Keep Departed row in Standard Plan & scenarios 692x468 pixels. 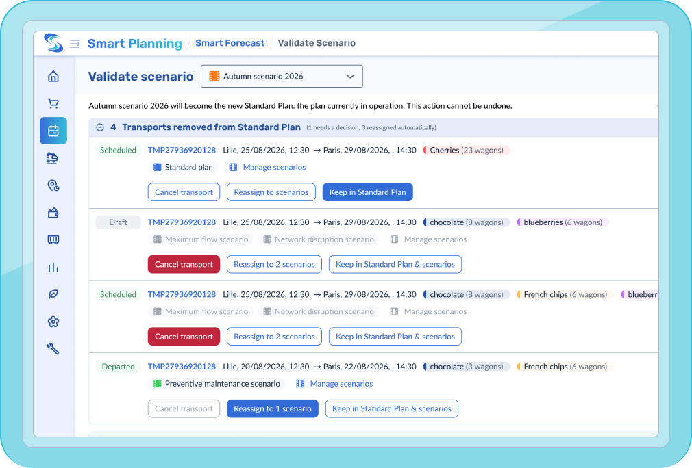[x=392, y=409]
